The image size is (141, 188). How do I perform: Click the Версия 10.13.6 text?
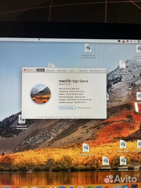pos(65,84)
